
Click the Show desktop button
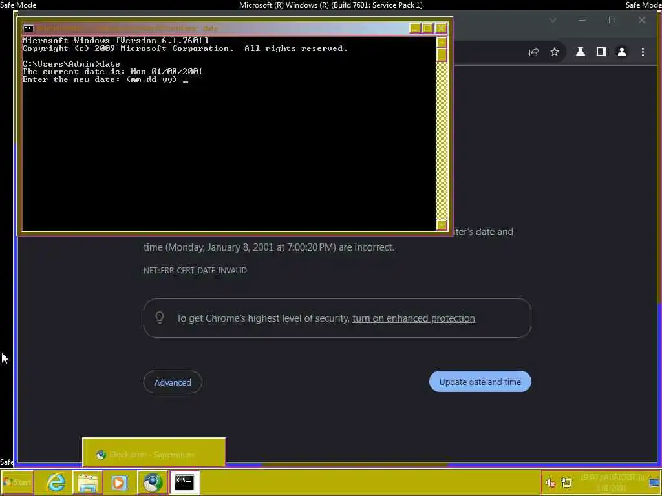click(655, 482)
